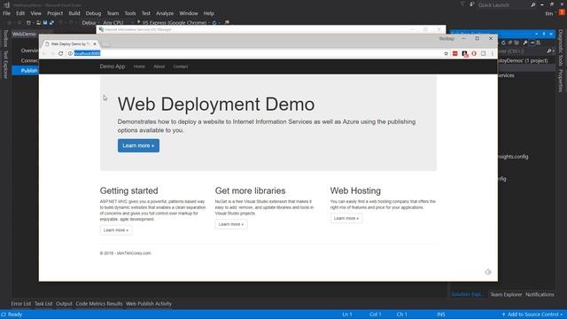Open the Edit menu
Viewport: 567px width, 319px height.
20,13
